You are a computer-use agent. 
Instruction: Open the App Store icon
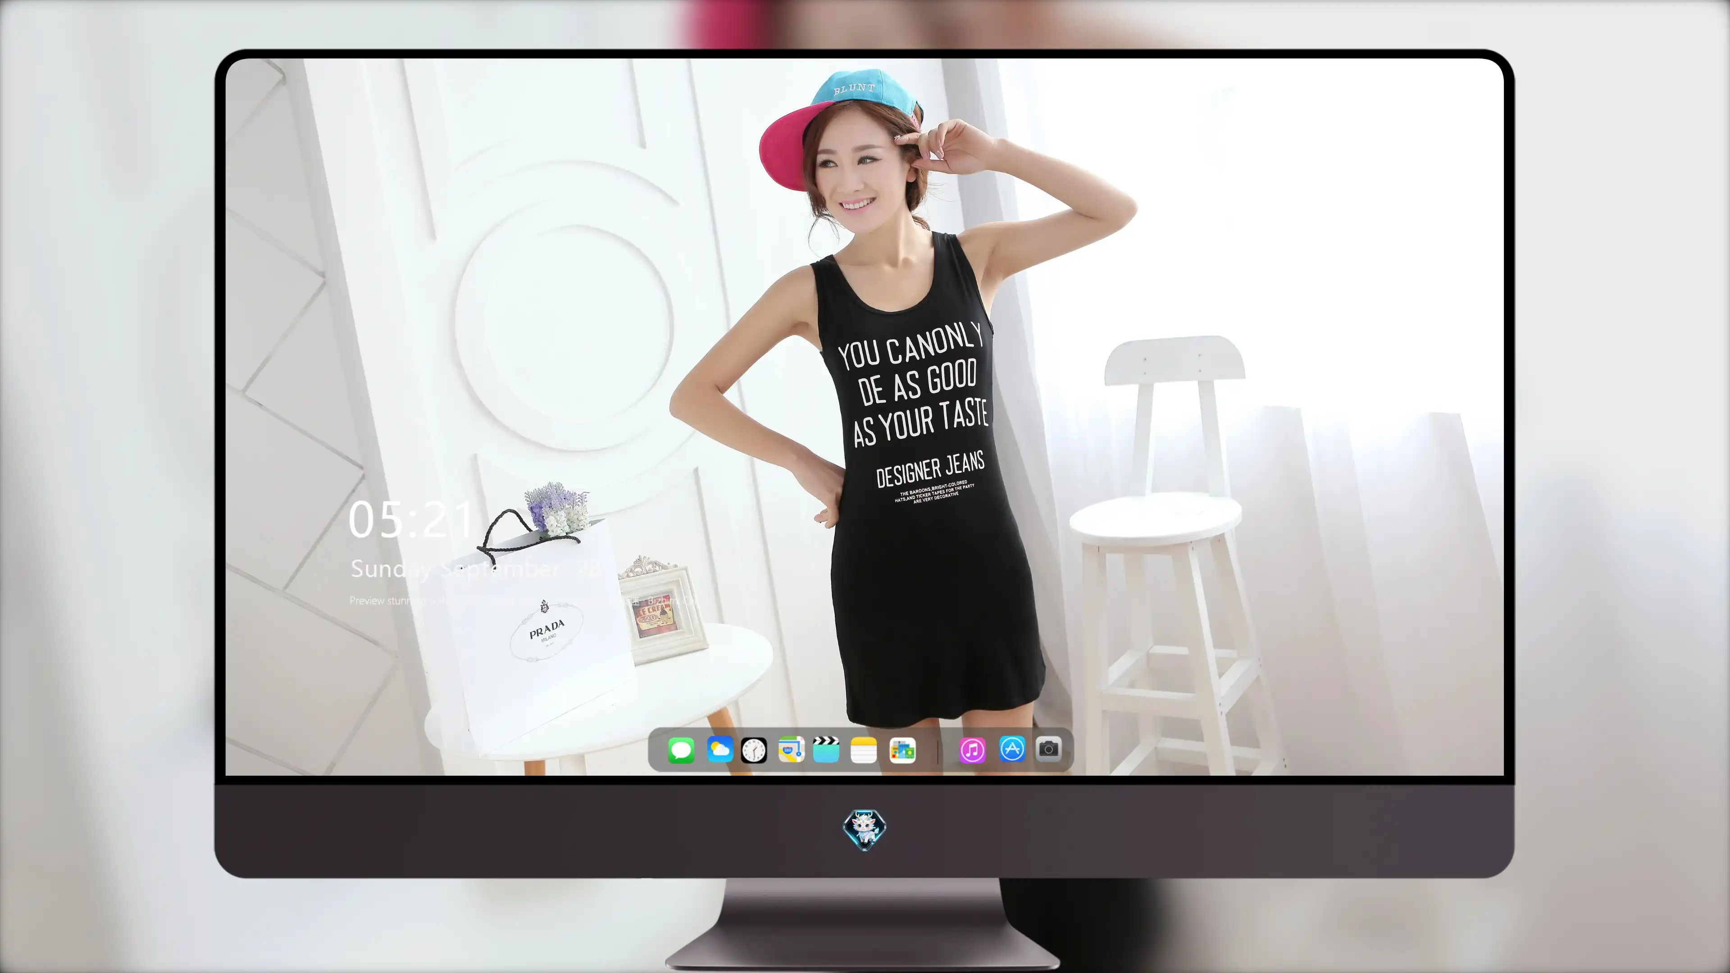point(1012,749)
